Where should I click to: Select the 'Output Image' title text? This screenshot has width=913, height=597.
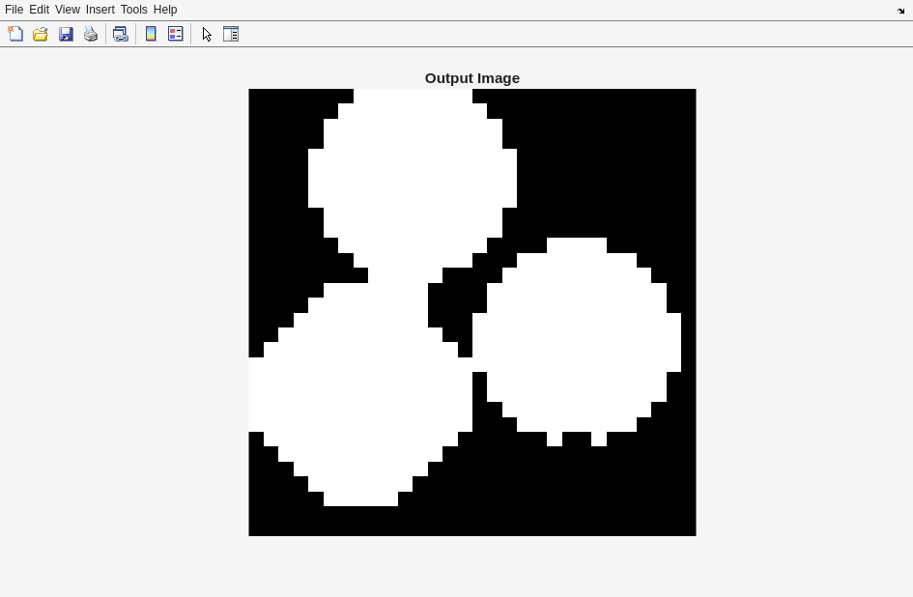coord(471,78)
